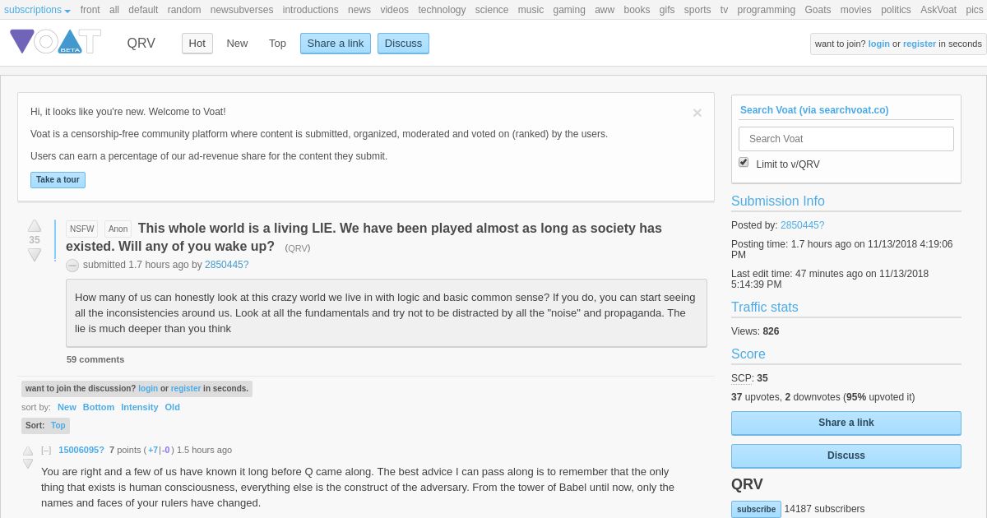Image resolution: width=987 pixels, height=518 pixels.
Task: Open submitter 2850445? profile under title
Action: coord(227,265)
